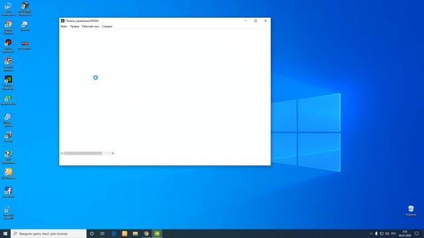Select the red bar desktop icon

[25, 45]
